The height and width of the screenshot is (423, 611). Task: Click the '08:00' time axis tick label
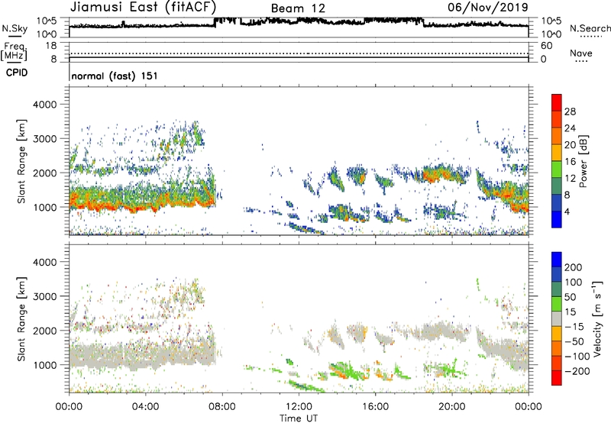pyautogui.click(x=222, y=407)
